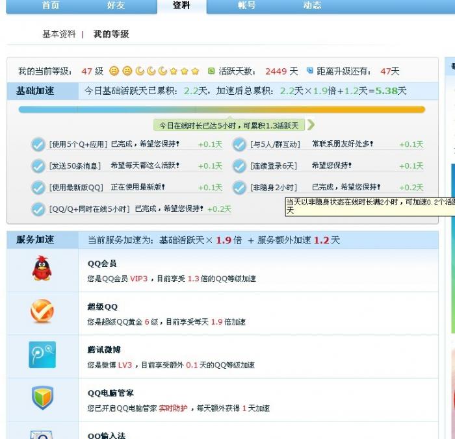This screenshot has width=455, height=439.
Task: Click the red LV3 weibo level text
Action: tap(125, 365)
